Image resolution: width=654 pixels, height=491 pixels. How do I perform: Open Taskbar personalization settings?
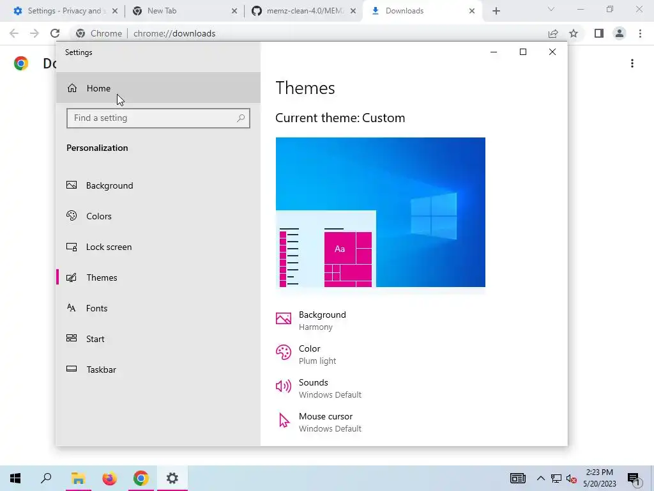158,370
